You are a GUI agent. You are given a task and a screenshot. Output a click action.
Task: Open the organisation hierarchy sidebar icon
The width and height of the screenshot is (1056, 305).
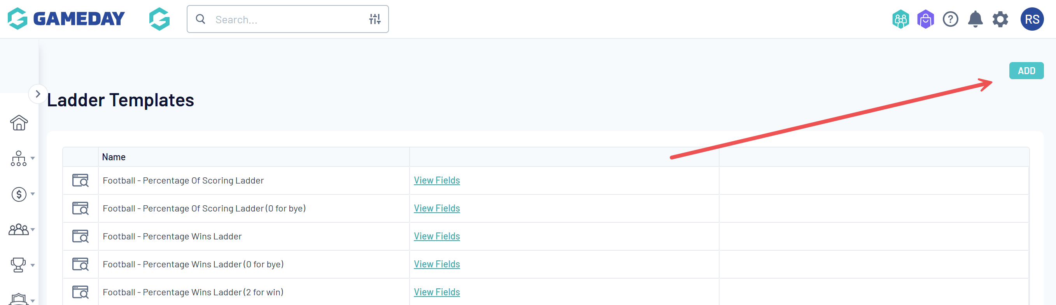tap(18, 158)
